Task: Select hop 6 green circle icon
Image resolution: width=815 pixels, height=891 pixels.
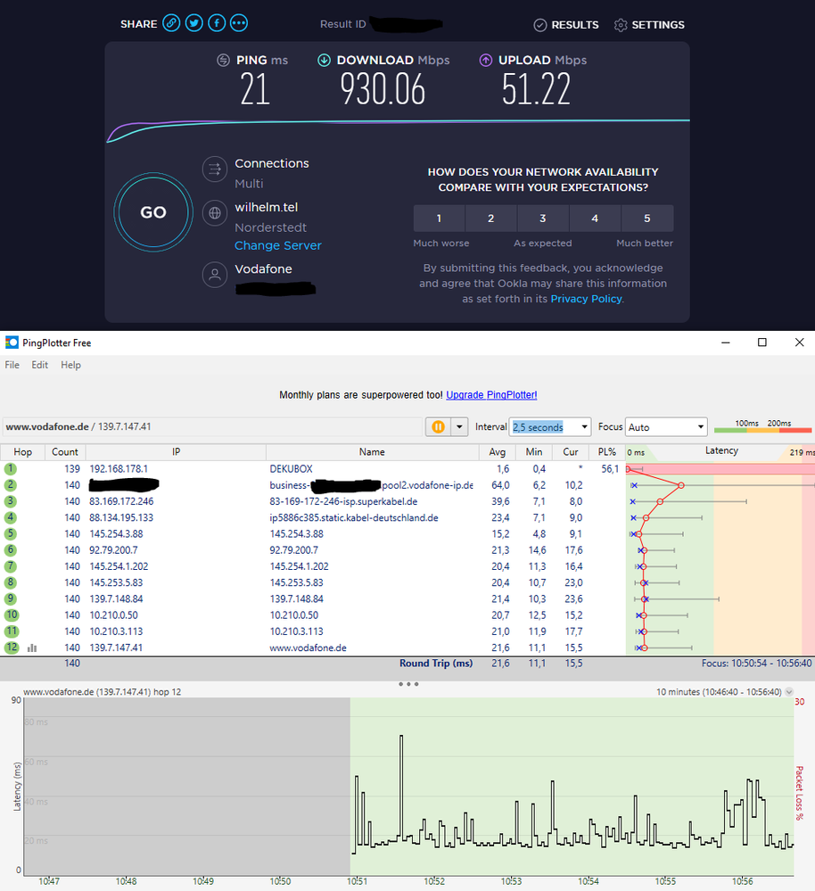Action: (10, 550)
